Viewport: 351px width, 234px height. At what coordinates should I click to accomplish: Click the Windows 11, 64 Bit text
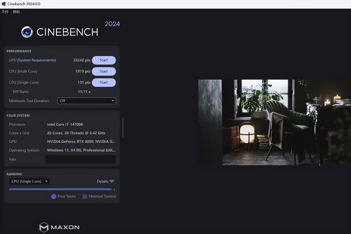pos(81,150)
